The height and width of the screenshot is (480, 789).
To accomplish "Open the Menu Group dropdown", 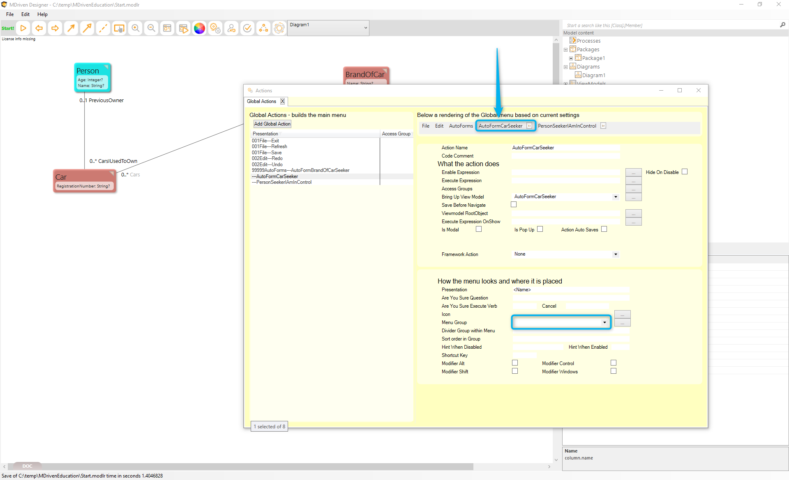I will click(604, 322).
